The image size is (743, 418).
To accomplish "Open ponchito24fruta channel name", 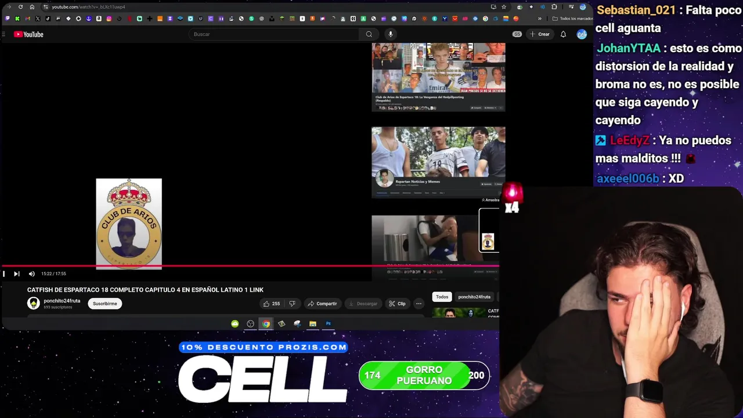I will pyautogui.click(x=62, y=301).
